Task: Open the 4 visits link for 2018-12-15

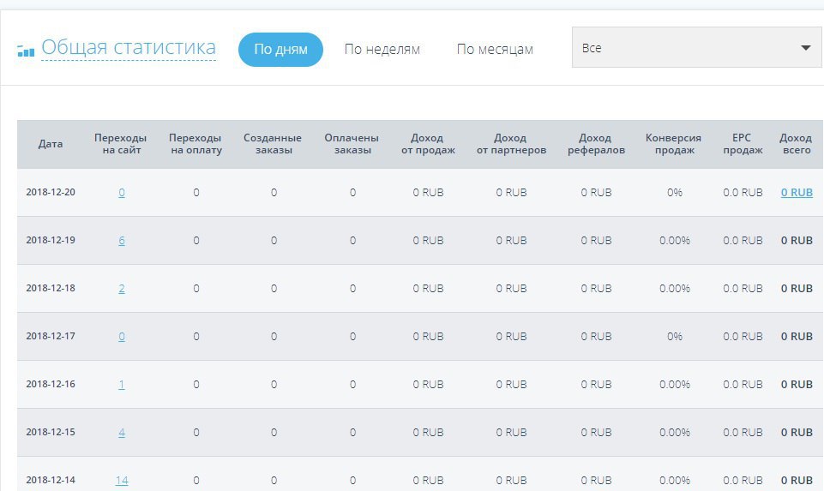Action: click(x=122, y=433)
